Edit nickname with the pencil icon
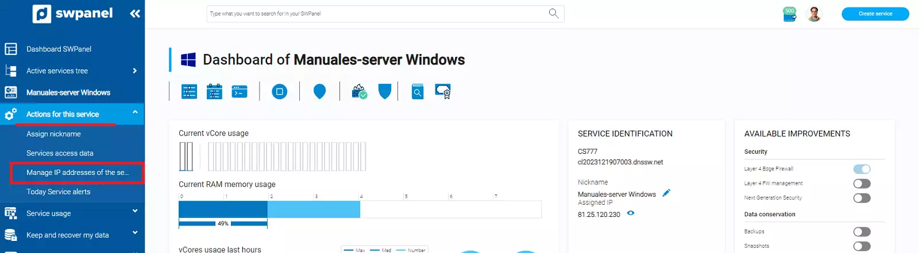Screen dimensions: 919x253 coord(666,193)
